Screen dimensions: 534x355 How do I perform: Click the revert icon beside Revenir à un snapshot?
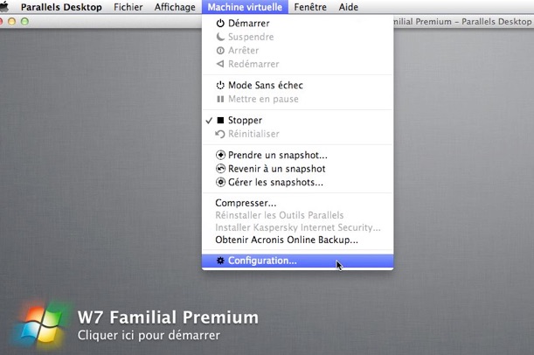(220, 169)
